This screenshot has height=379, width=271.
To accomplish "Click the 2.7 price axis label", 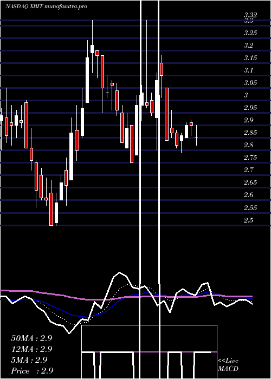I will click(248, 170).
